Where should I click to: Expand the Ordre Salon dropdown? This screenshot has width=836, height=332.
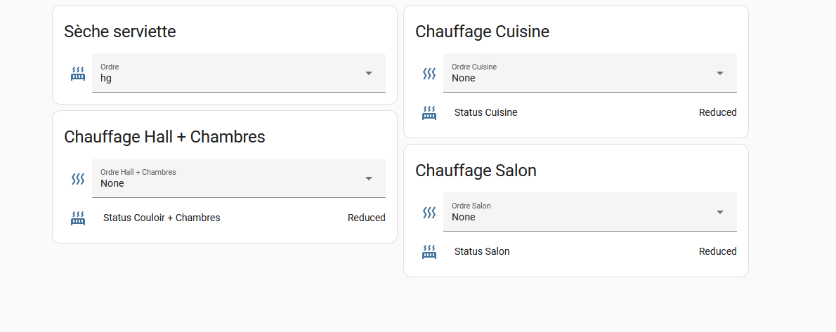click(590, 212)
